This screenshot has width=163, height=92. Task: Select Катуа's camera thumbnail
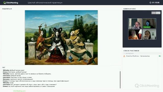(149, 34)
